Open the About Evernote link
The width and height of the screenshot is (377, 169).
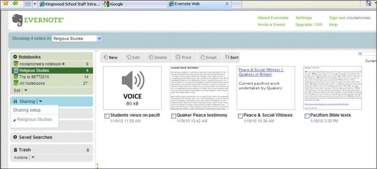point(273,18)
